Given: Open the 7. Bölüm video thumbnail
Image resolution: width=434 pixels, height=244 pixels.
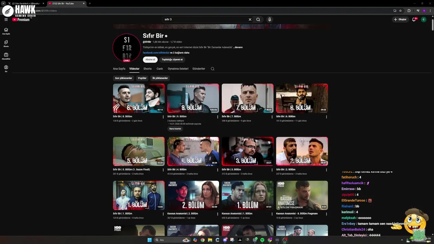Looking at the screenshot, I should 248,98.
